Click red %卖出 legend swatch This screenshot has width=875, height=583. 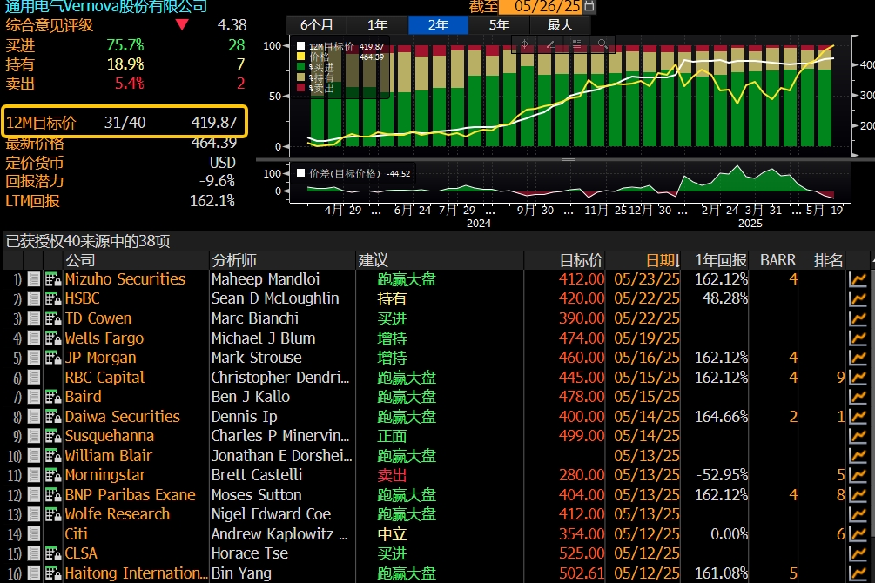coord(300,88)
